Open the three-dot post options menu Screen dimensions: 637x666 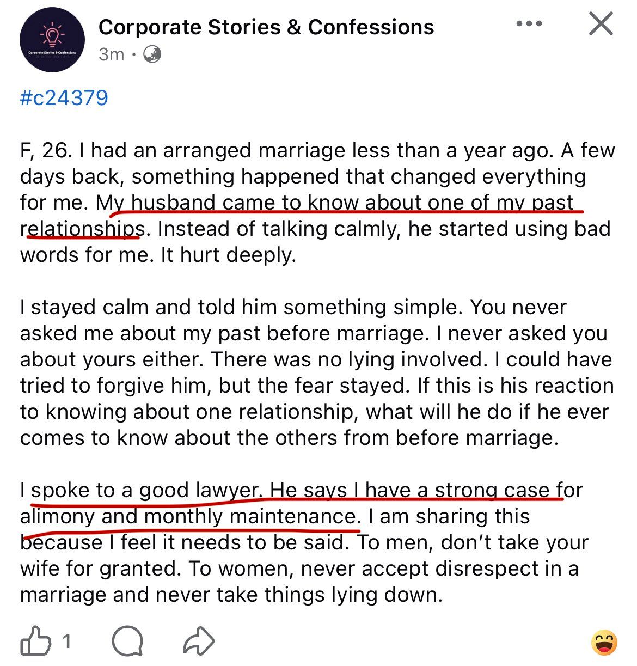tap(529, 24)
